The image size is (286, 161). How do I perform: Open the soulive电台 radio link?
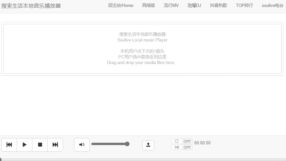coord(273,6)
